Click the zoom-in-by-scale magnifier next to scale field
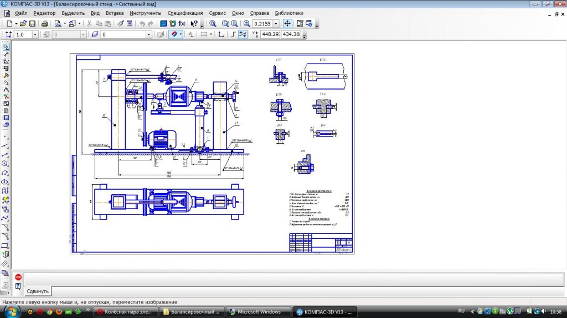This screenshot has height=318, width=567. coord(246,23)
